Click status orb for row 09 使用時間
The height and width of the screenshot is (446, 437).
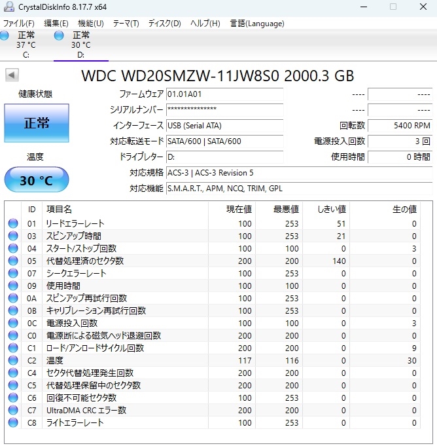coord(13,286)
